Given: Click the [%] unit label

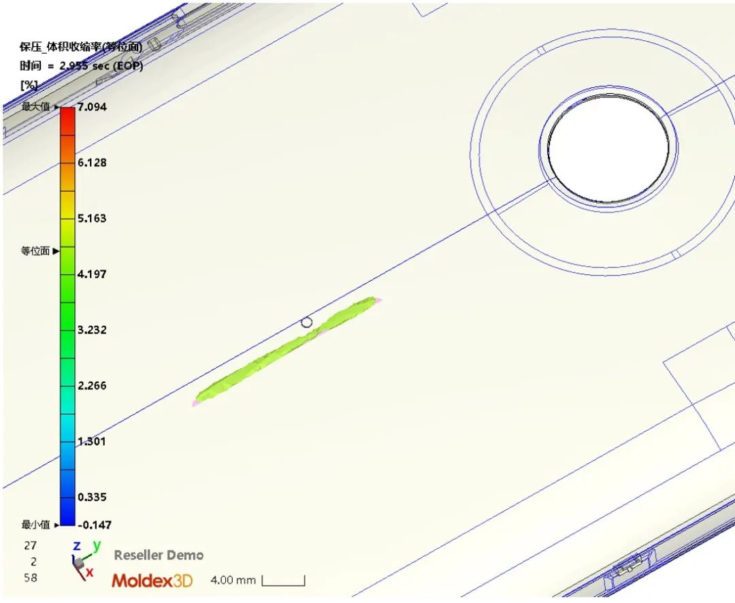Looking at the screenshot, I should tap(29, 85).
